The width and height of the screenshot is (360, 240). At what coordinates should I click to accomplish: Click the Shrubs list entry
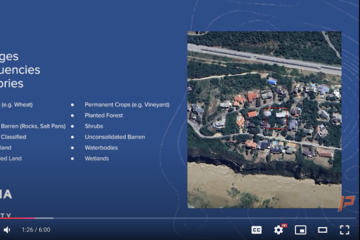click(94, 126)
